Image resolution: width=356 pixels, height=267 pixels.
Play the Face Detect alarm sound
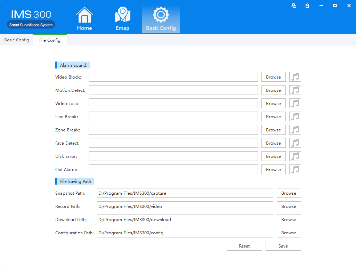click(x=295, y=143)
